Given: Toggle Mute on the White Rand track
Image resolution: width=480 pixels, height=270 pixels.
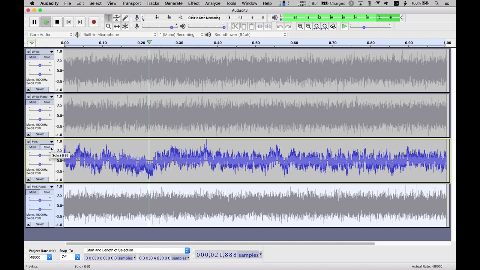Looking at the screenshot, I should click(33, 102).
